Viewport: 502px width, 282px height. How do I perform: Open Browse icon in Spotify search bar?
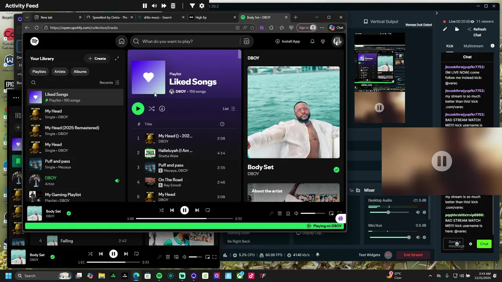pyautogui.click(x=246, y=41)
